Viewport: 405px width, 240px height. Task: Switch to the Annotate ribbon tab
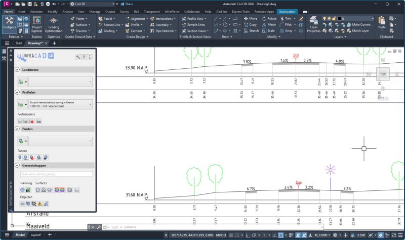coord(36,12)
